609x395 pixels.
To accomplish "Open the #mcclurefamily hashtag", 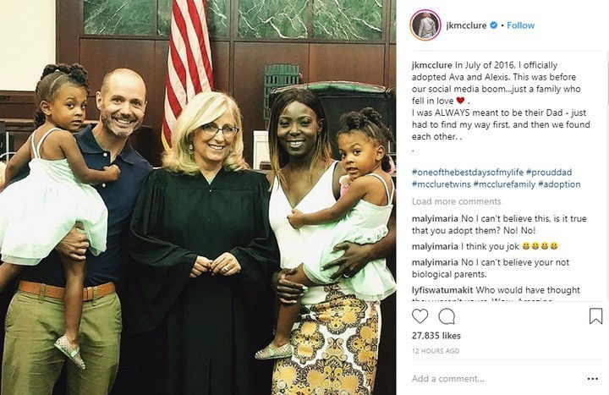I will (x=504, y=184).
